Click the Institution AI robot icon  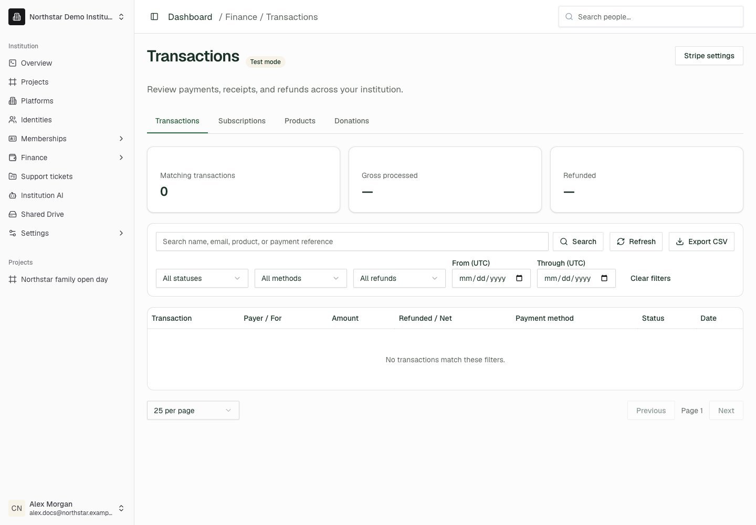[13, 195]
